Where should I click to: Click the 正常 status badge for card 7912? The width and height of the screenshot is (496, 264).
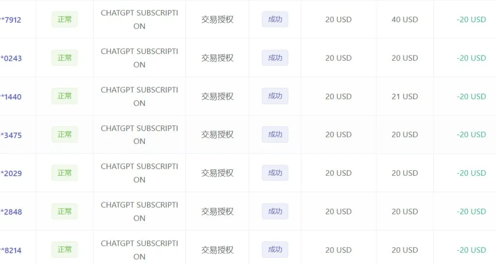pyautogui.click(x=64, y=19)
